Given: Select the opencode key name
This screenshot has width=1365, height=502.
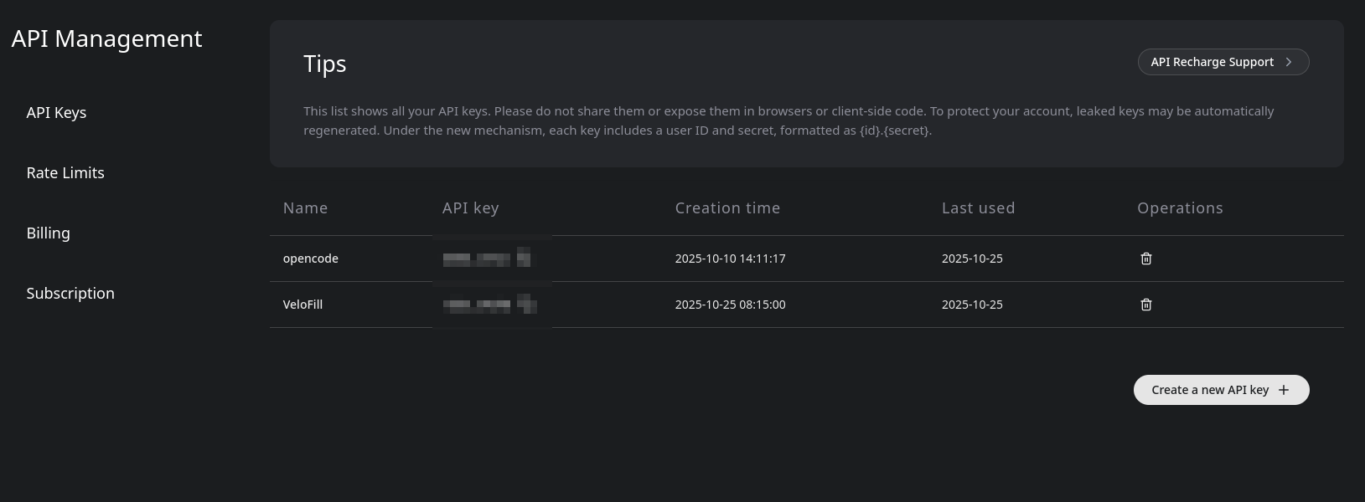Looking at the screenshot, I should pyautogui.click(x=311, y=259).
